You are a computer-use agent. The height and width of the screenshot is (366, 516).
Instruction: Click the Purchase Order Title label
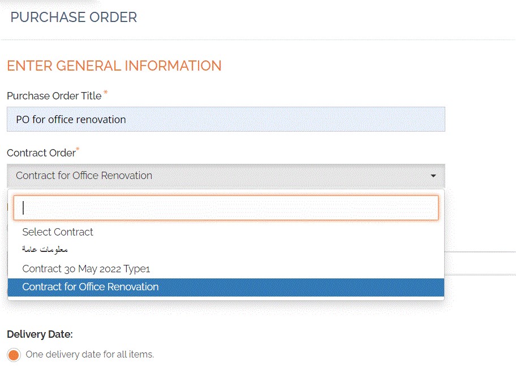point(54,96)
